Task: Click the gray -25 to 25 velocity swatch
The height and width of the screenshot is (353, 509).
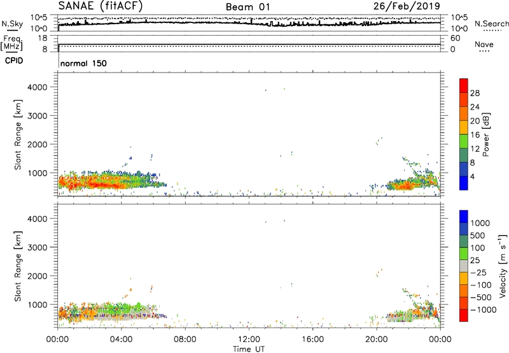Action: [x=464, y=266]
